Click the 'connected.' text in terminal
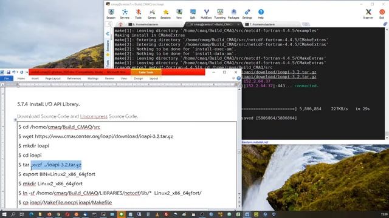This screenshot has width=389, height=218. (x=306, y=86)
